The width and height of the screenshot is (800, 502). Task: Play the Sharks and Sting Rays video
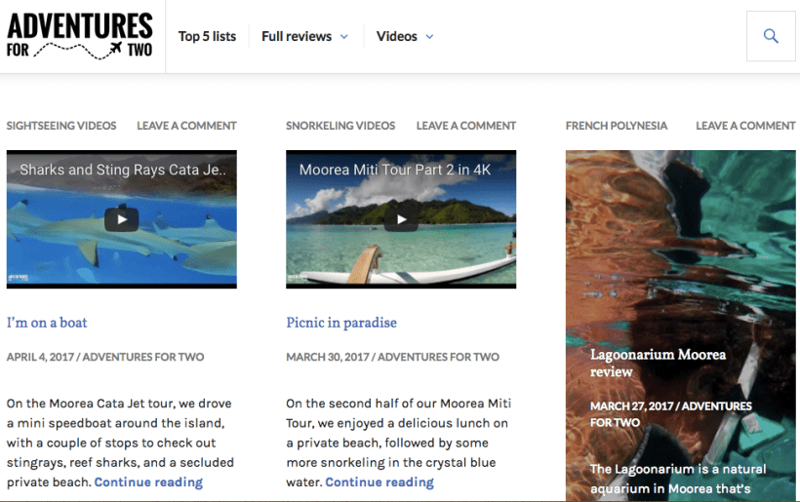[122, 219]
